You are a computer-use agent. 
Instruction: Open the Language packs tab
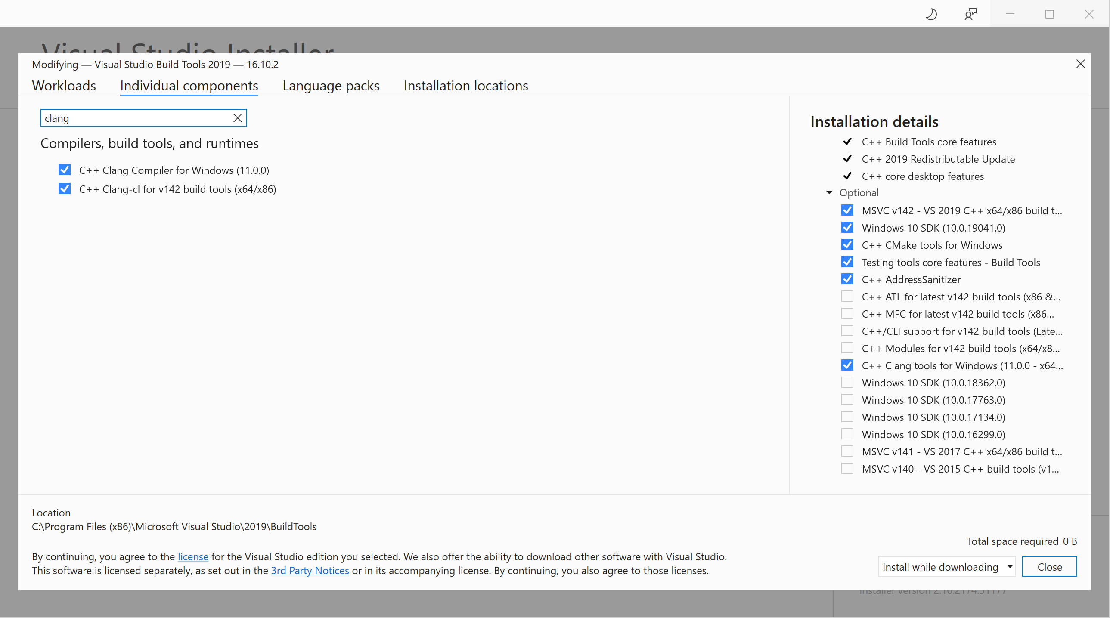coord(331,86)
